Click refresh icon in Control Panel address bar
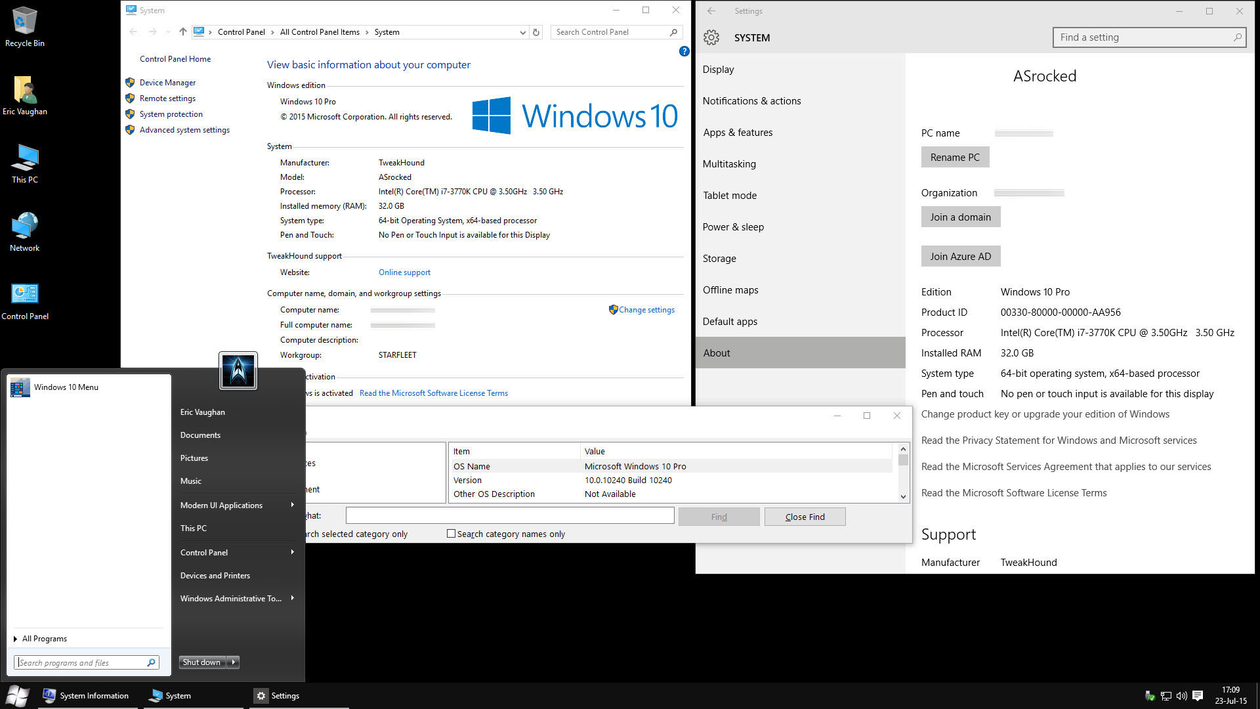1260x709 pixels. 536,32
